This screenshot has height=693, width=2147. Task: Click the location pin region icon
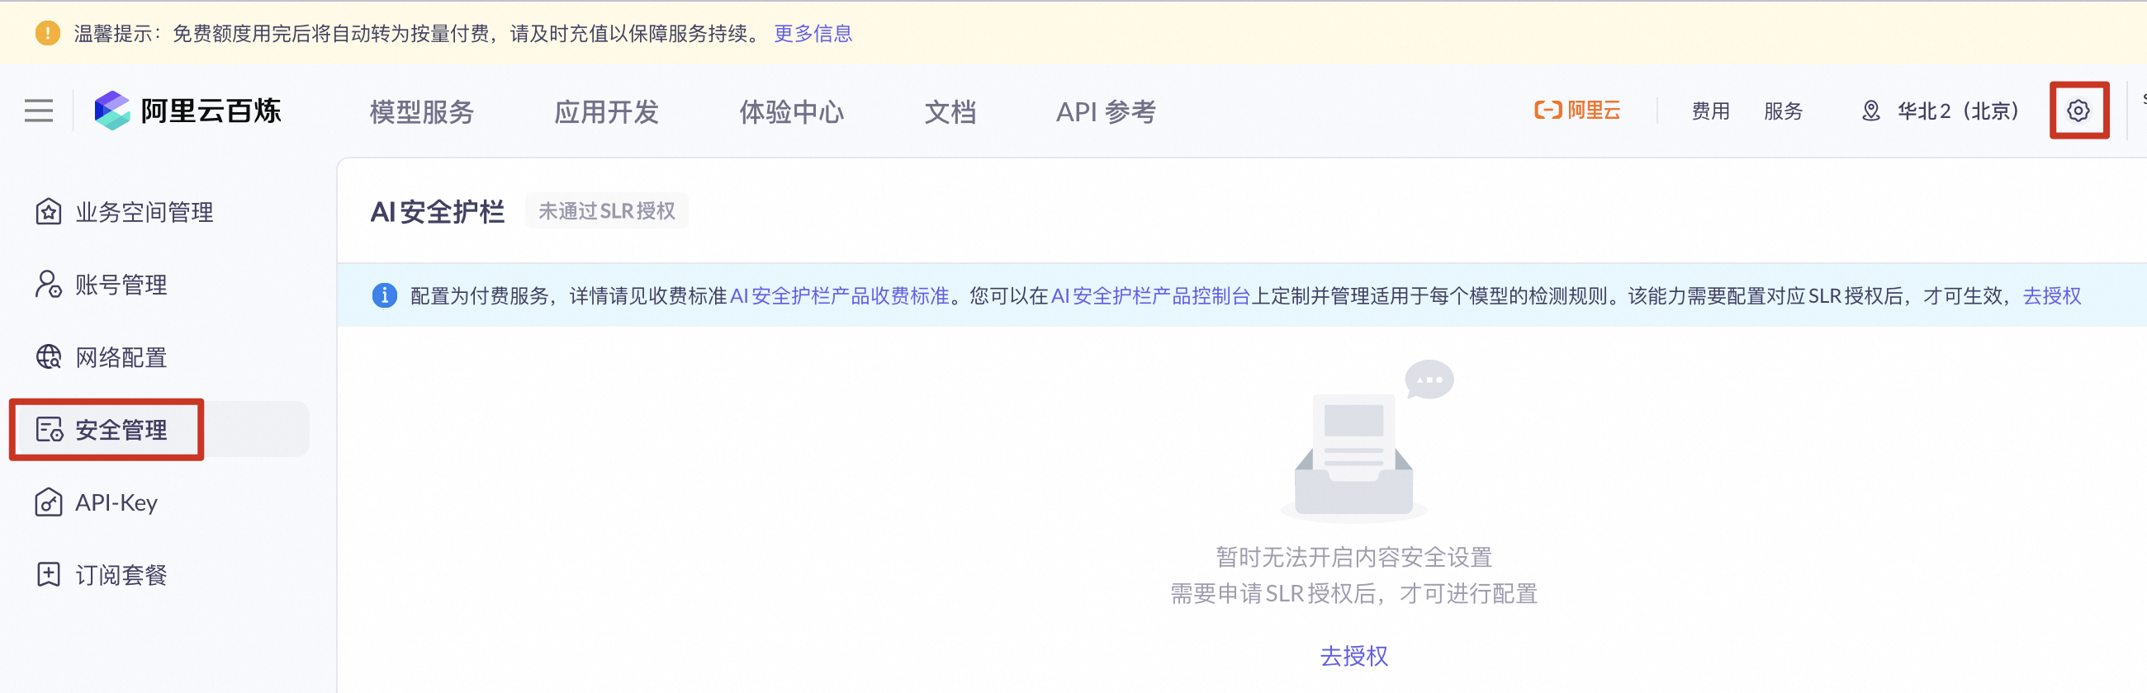point(1870,110)
